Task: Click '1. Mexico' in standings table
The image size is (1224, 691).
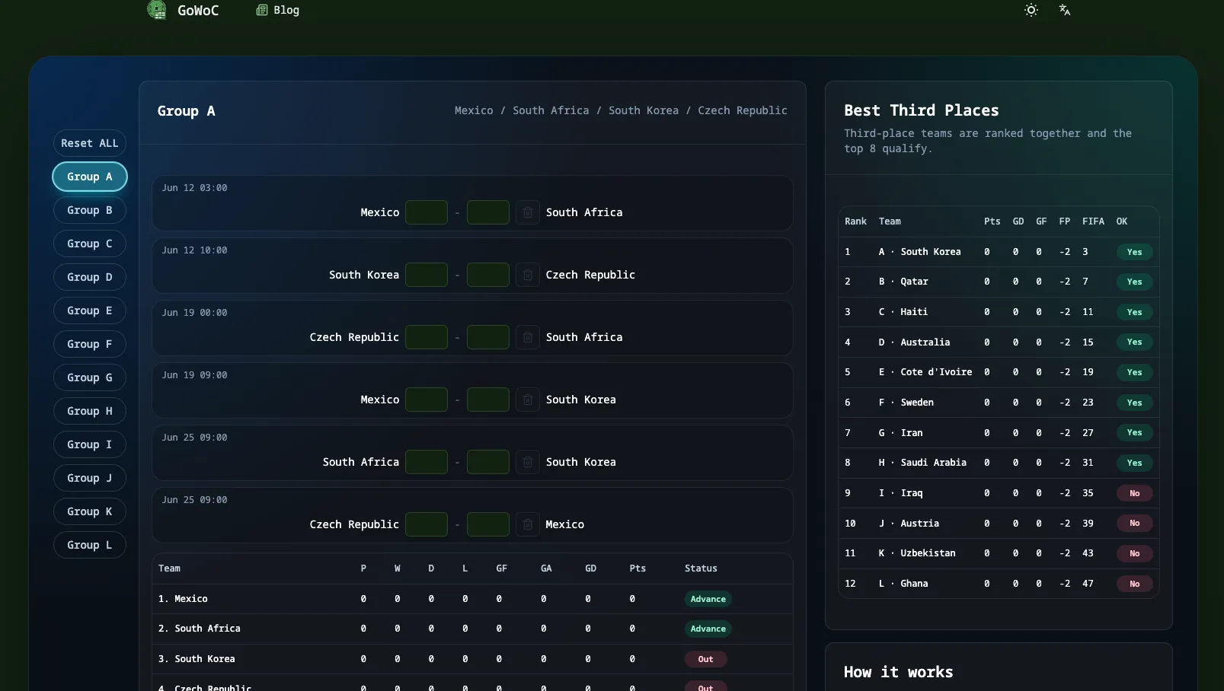Action: point(183,599)
